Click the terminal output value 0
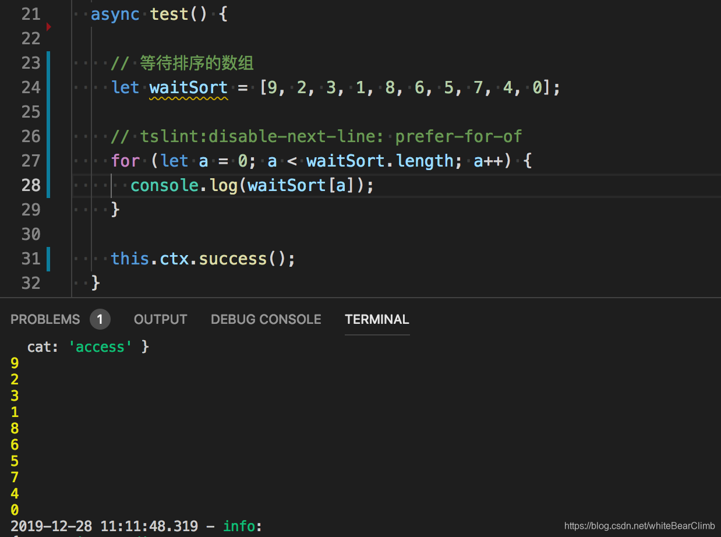 tap(15, 510)
